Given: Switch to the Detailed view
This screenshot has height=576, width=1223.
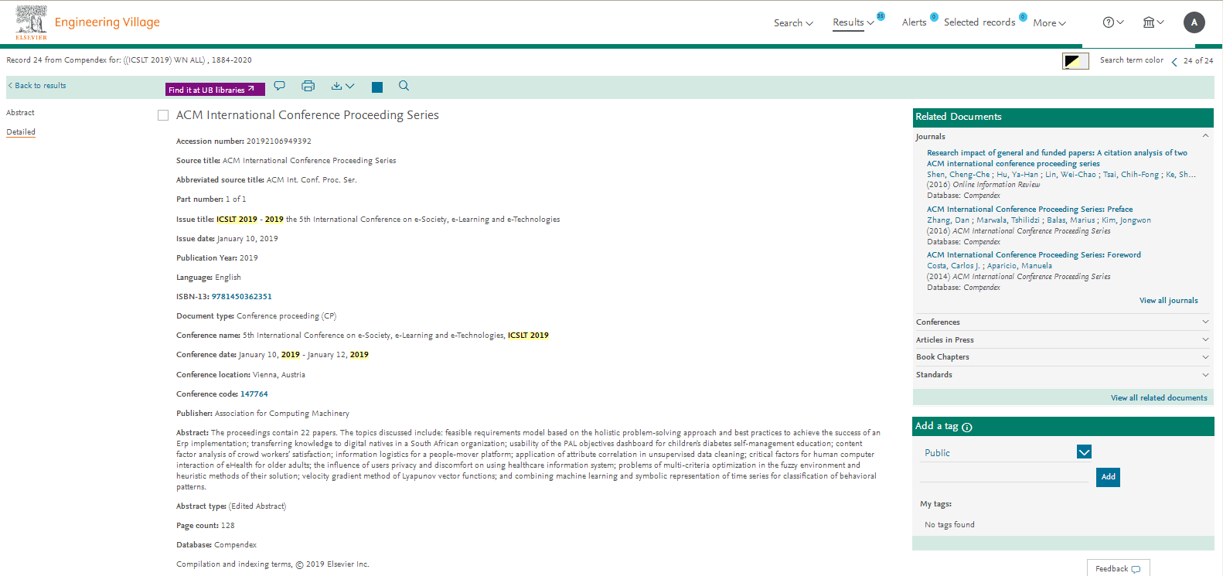Looking at the screenshot, I should (21, 132).
